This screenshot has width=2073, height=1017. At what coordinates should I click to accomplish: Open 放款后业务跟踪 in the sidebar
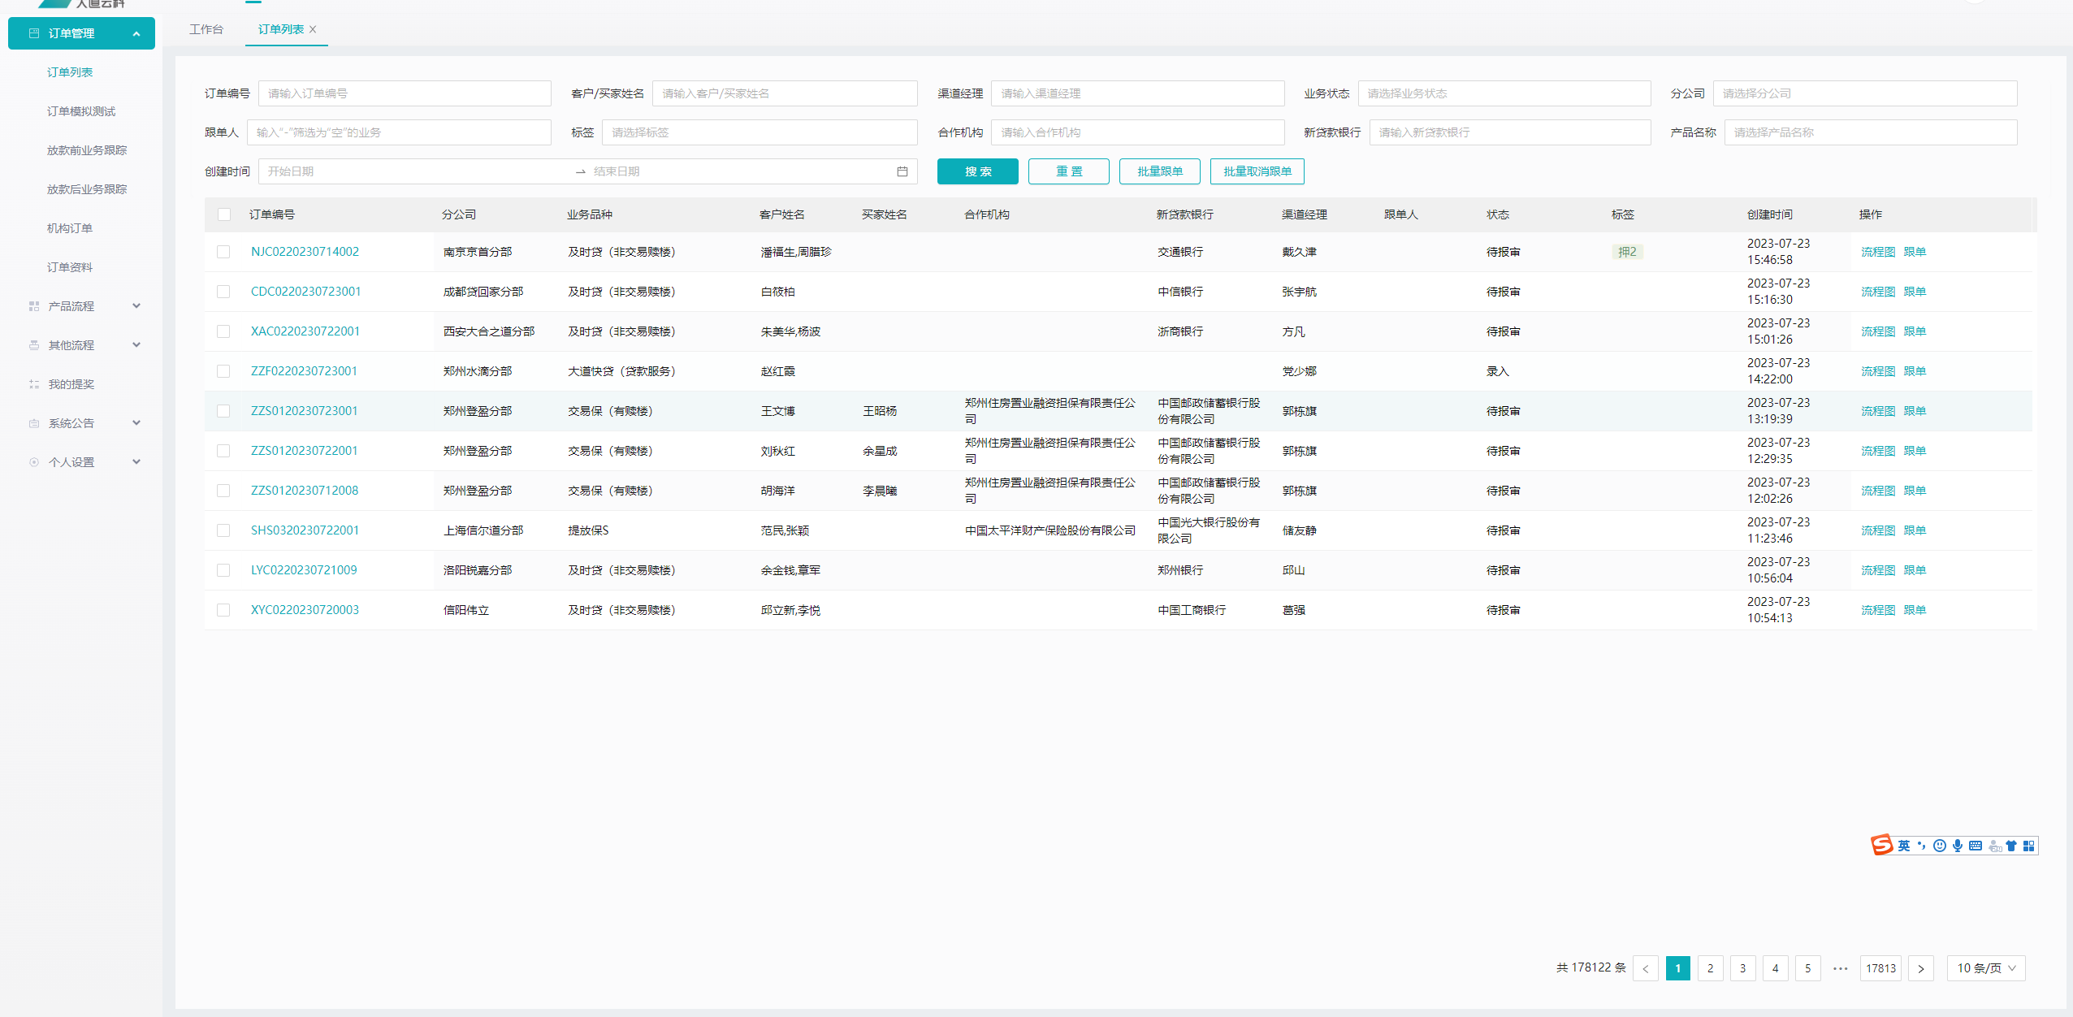coord(87,189)
